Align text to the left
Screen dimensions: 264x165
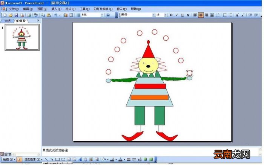195,15
